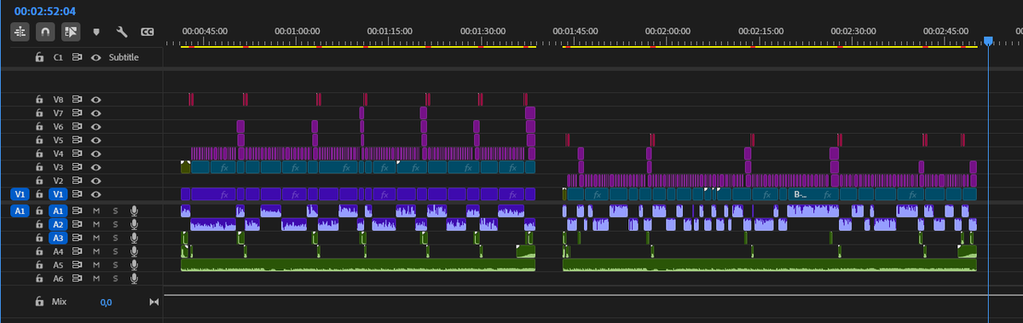Toggle sync lock on track V8
This screenshot has width=1023, height=323.
(x=77, y=99)
